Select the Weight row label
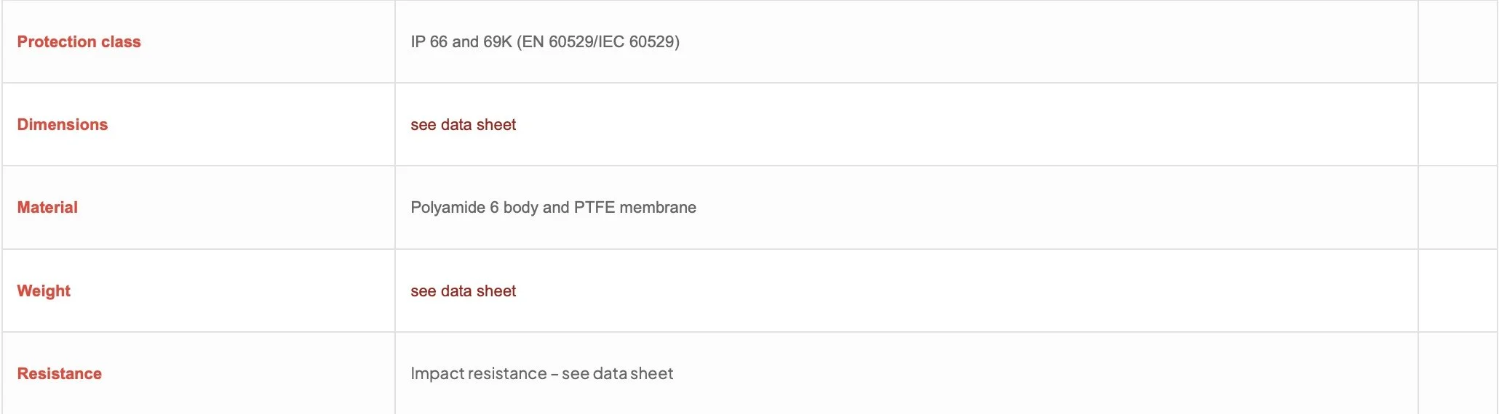The width and height of the screenshot is (1499, 414). click(44, 291)
